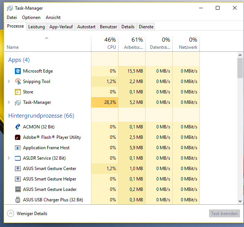Open the Autostart tab
Screen dimensions: 244x227
click(x=87, y=27)
